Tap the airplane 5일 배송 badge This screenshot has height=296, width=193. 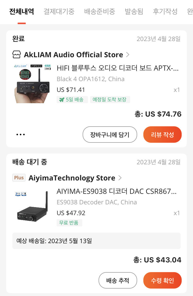[x=72, y=100]
